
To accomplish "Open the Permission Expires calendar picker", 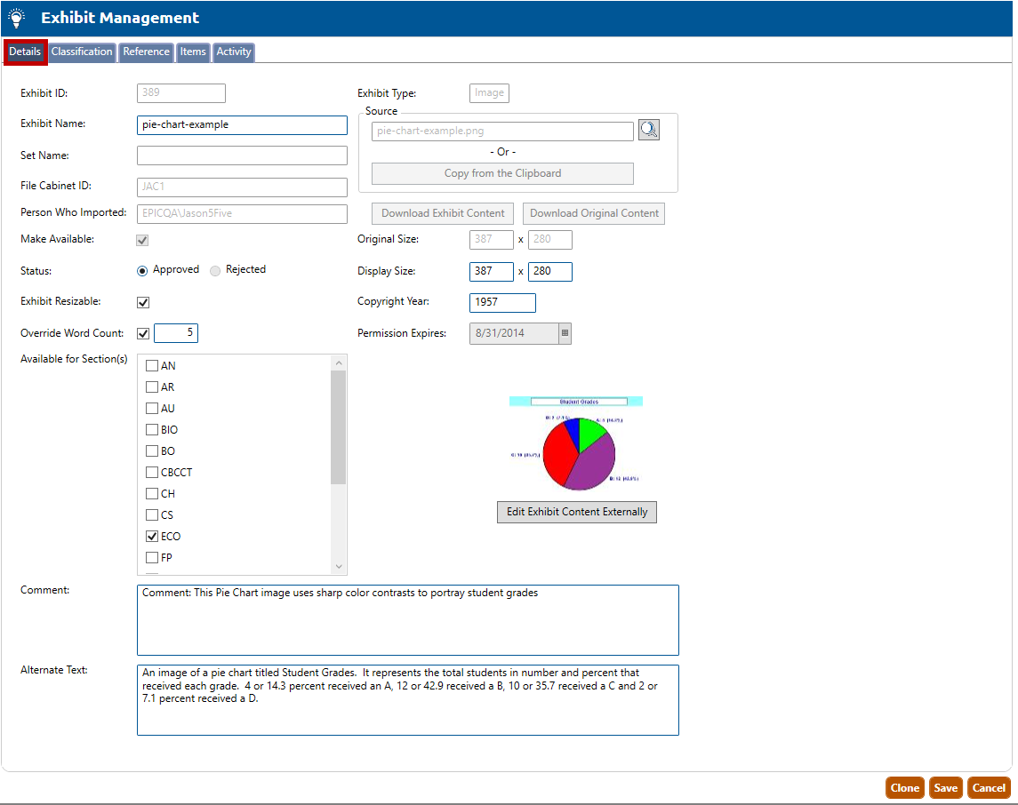I will tap(565, 334).
